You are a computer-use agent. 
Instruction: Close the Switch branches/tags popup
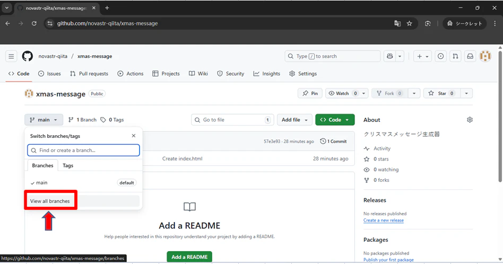[134, 136]
